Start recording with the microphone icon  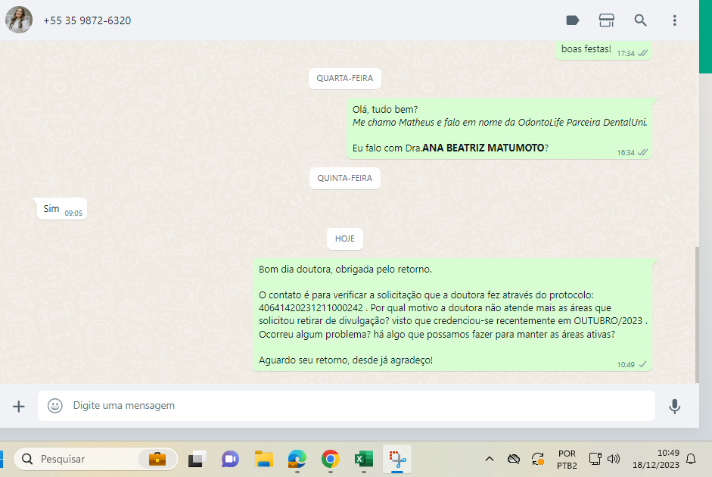(674, 407)
